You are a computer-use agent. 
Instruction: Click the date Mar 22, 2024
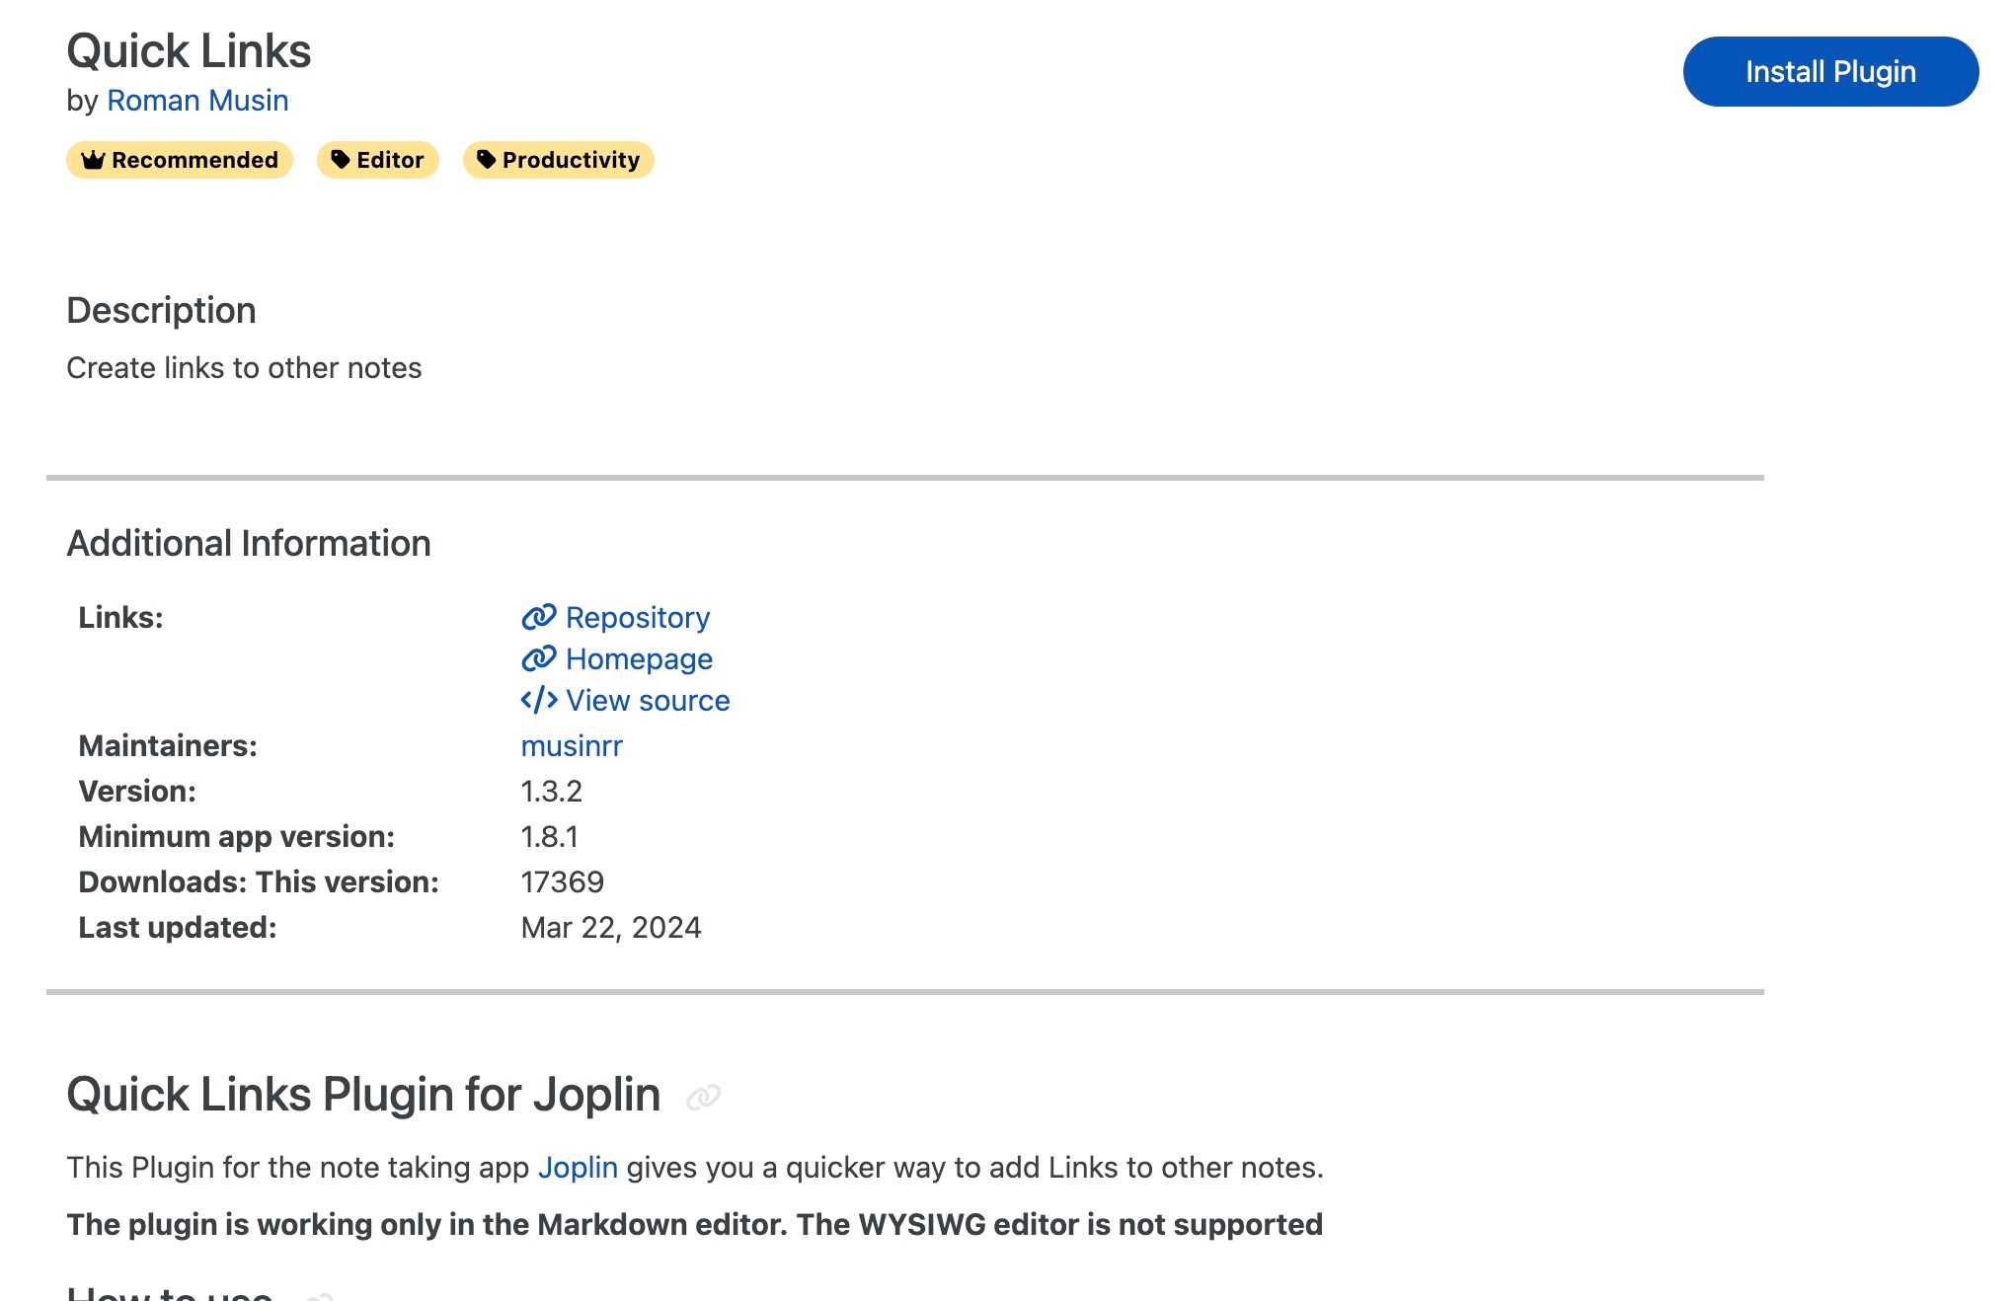tap(610, 927)
